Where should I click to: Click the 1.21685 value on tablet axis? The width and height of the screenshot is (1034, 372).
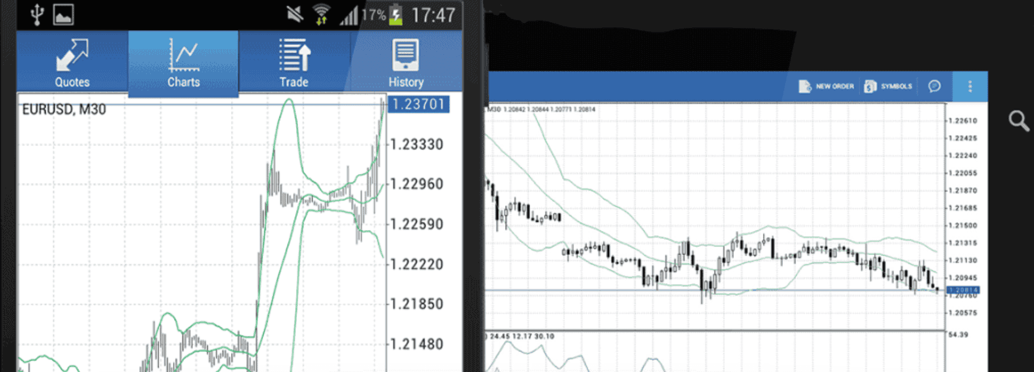click(963, 208)
